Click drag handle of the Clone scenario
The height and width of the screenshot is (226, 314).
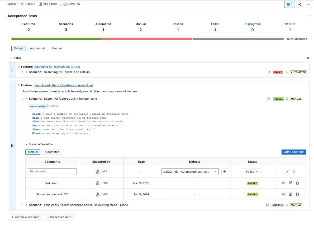(22, 205)
